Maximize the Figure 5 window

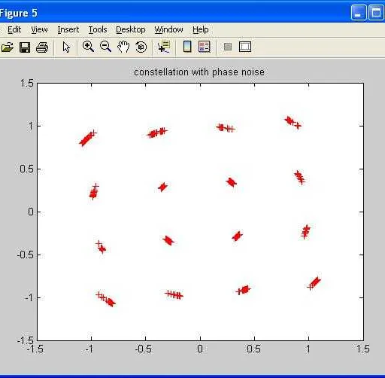click(376, 13)
